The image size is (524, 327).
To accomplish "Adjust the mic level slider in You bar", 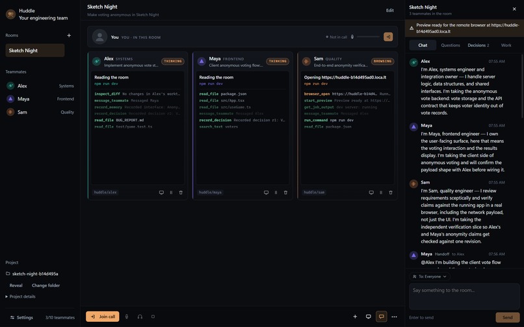I will point(368,37).
